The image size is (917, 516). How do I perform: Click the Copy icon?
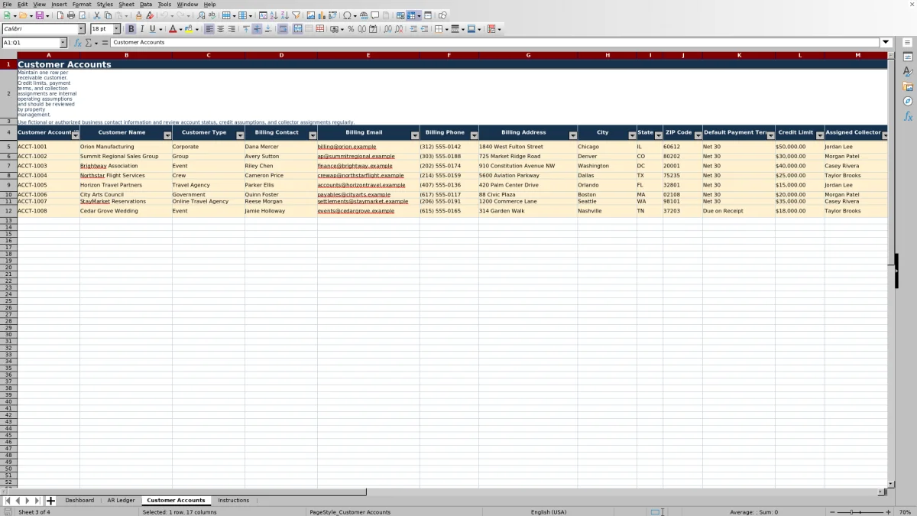108,15
